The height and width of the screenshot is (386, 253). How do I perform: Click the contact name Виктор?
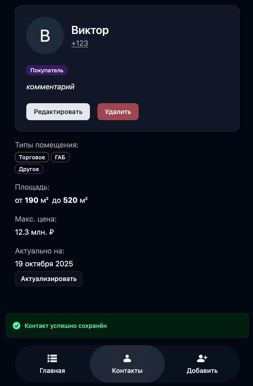[x=90, y=30]
